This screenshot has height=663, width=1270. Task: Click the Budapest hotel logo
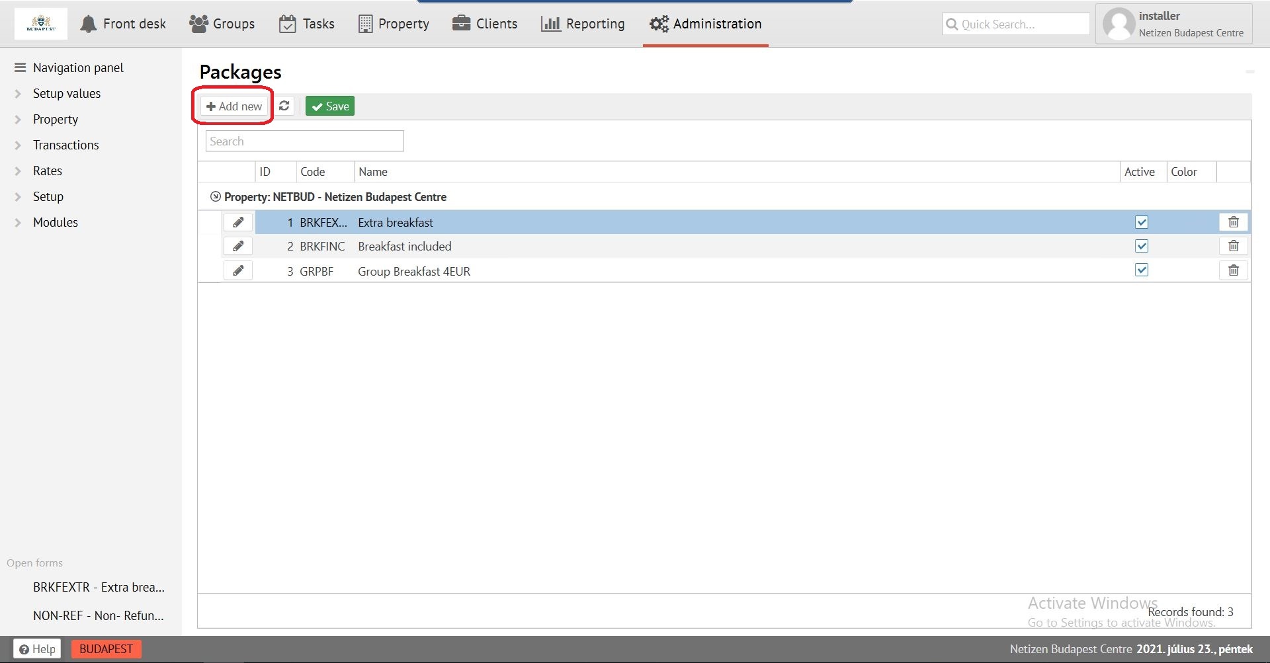41,24
